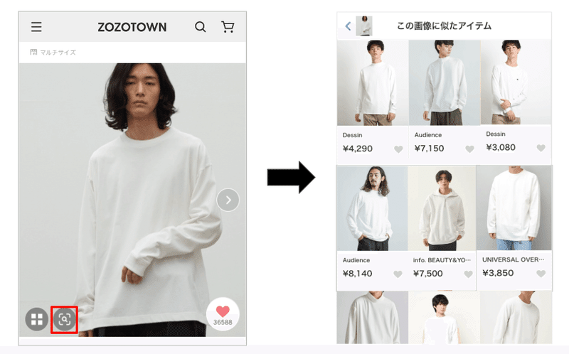
Task: Go back with the left chevron
Action: click(348, 26)
